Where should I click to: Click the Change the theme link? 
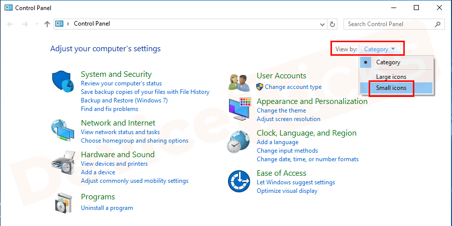pyautogui.click(x=281, y=110)
